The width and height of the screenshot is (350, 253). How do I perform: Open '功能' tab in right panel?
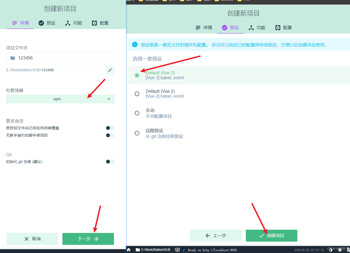[x=257, y=28]
